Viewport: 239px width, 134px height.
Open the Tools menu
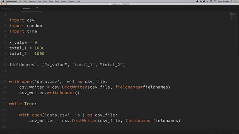[x=57, y=1]
